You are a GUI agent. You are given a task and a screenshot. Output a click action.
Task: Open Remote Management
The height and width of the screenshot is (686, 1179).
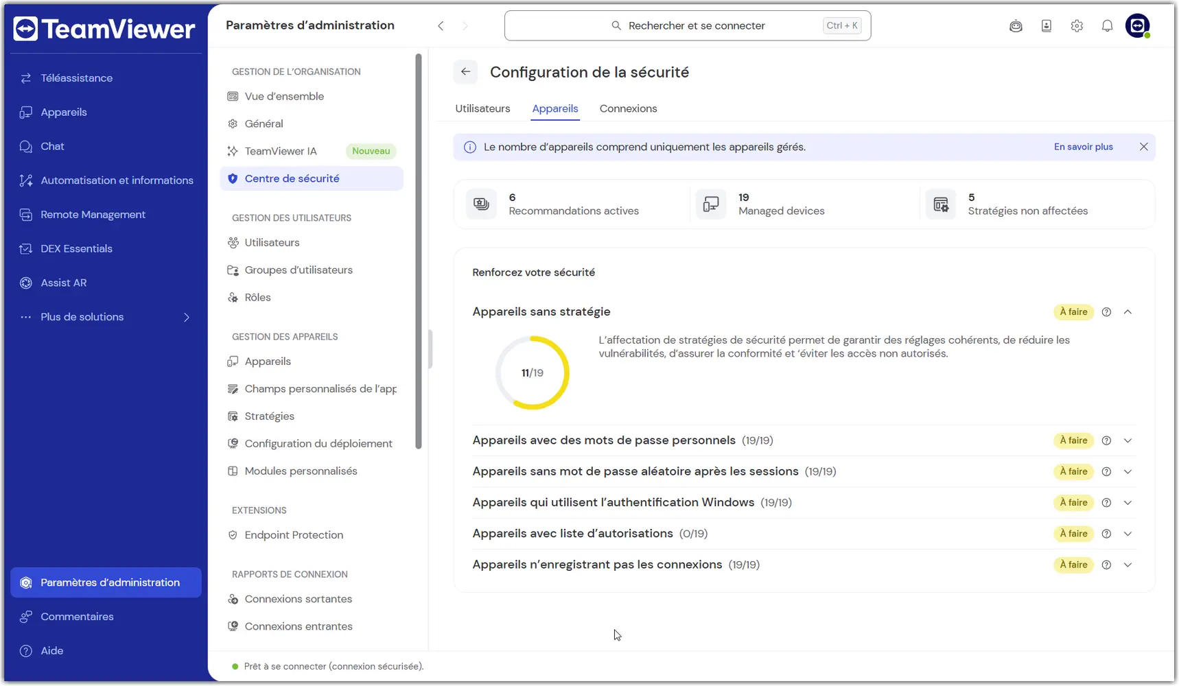[106, 215]
